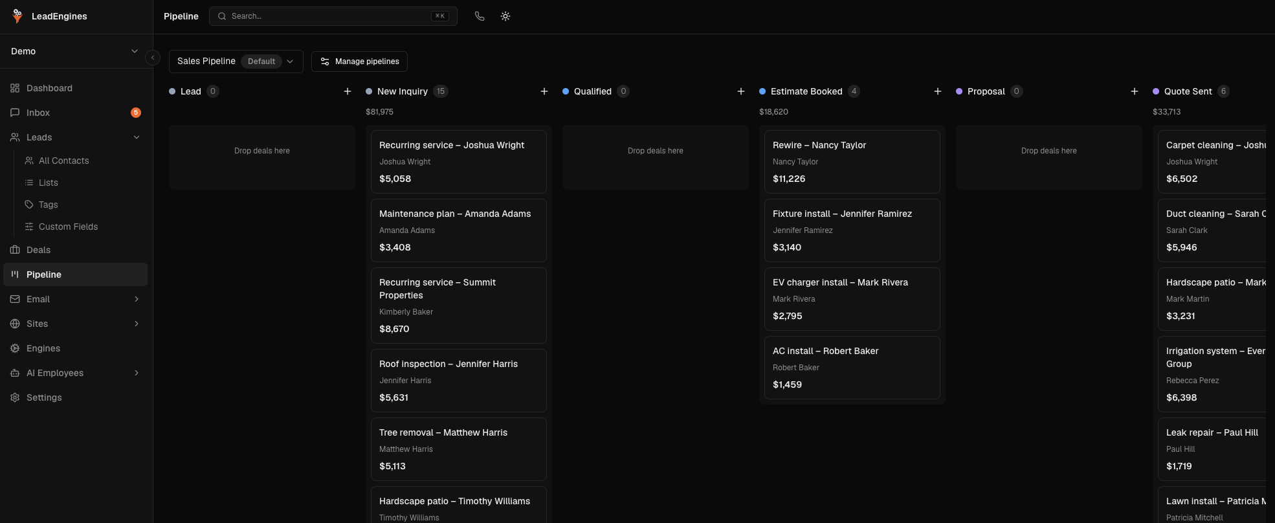The width and height of the screenshot is (1275, 523).
Task: Click the Tags label icon
Action: (29, 205)
